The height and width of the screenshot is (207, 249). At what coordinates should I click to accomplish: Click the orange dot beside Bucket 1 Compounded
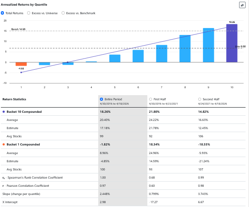point(3,144)
